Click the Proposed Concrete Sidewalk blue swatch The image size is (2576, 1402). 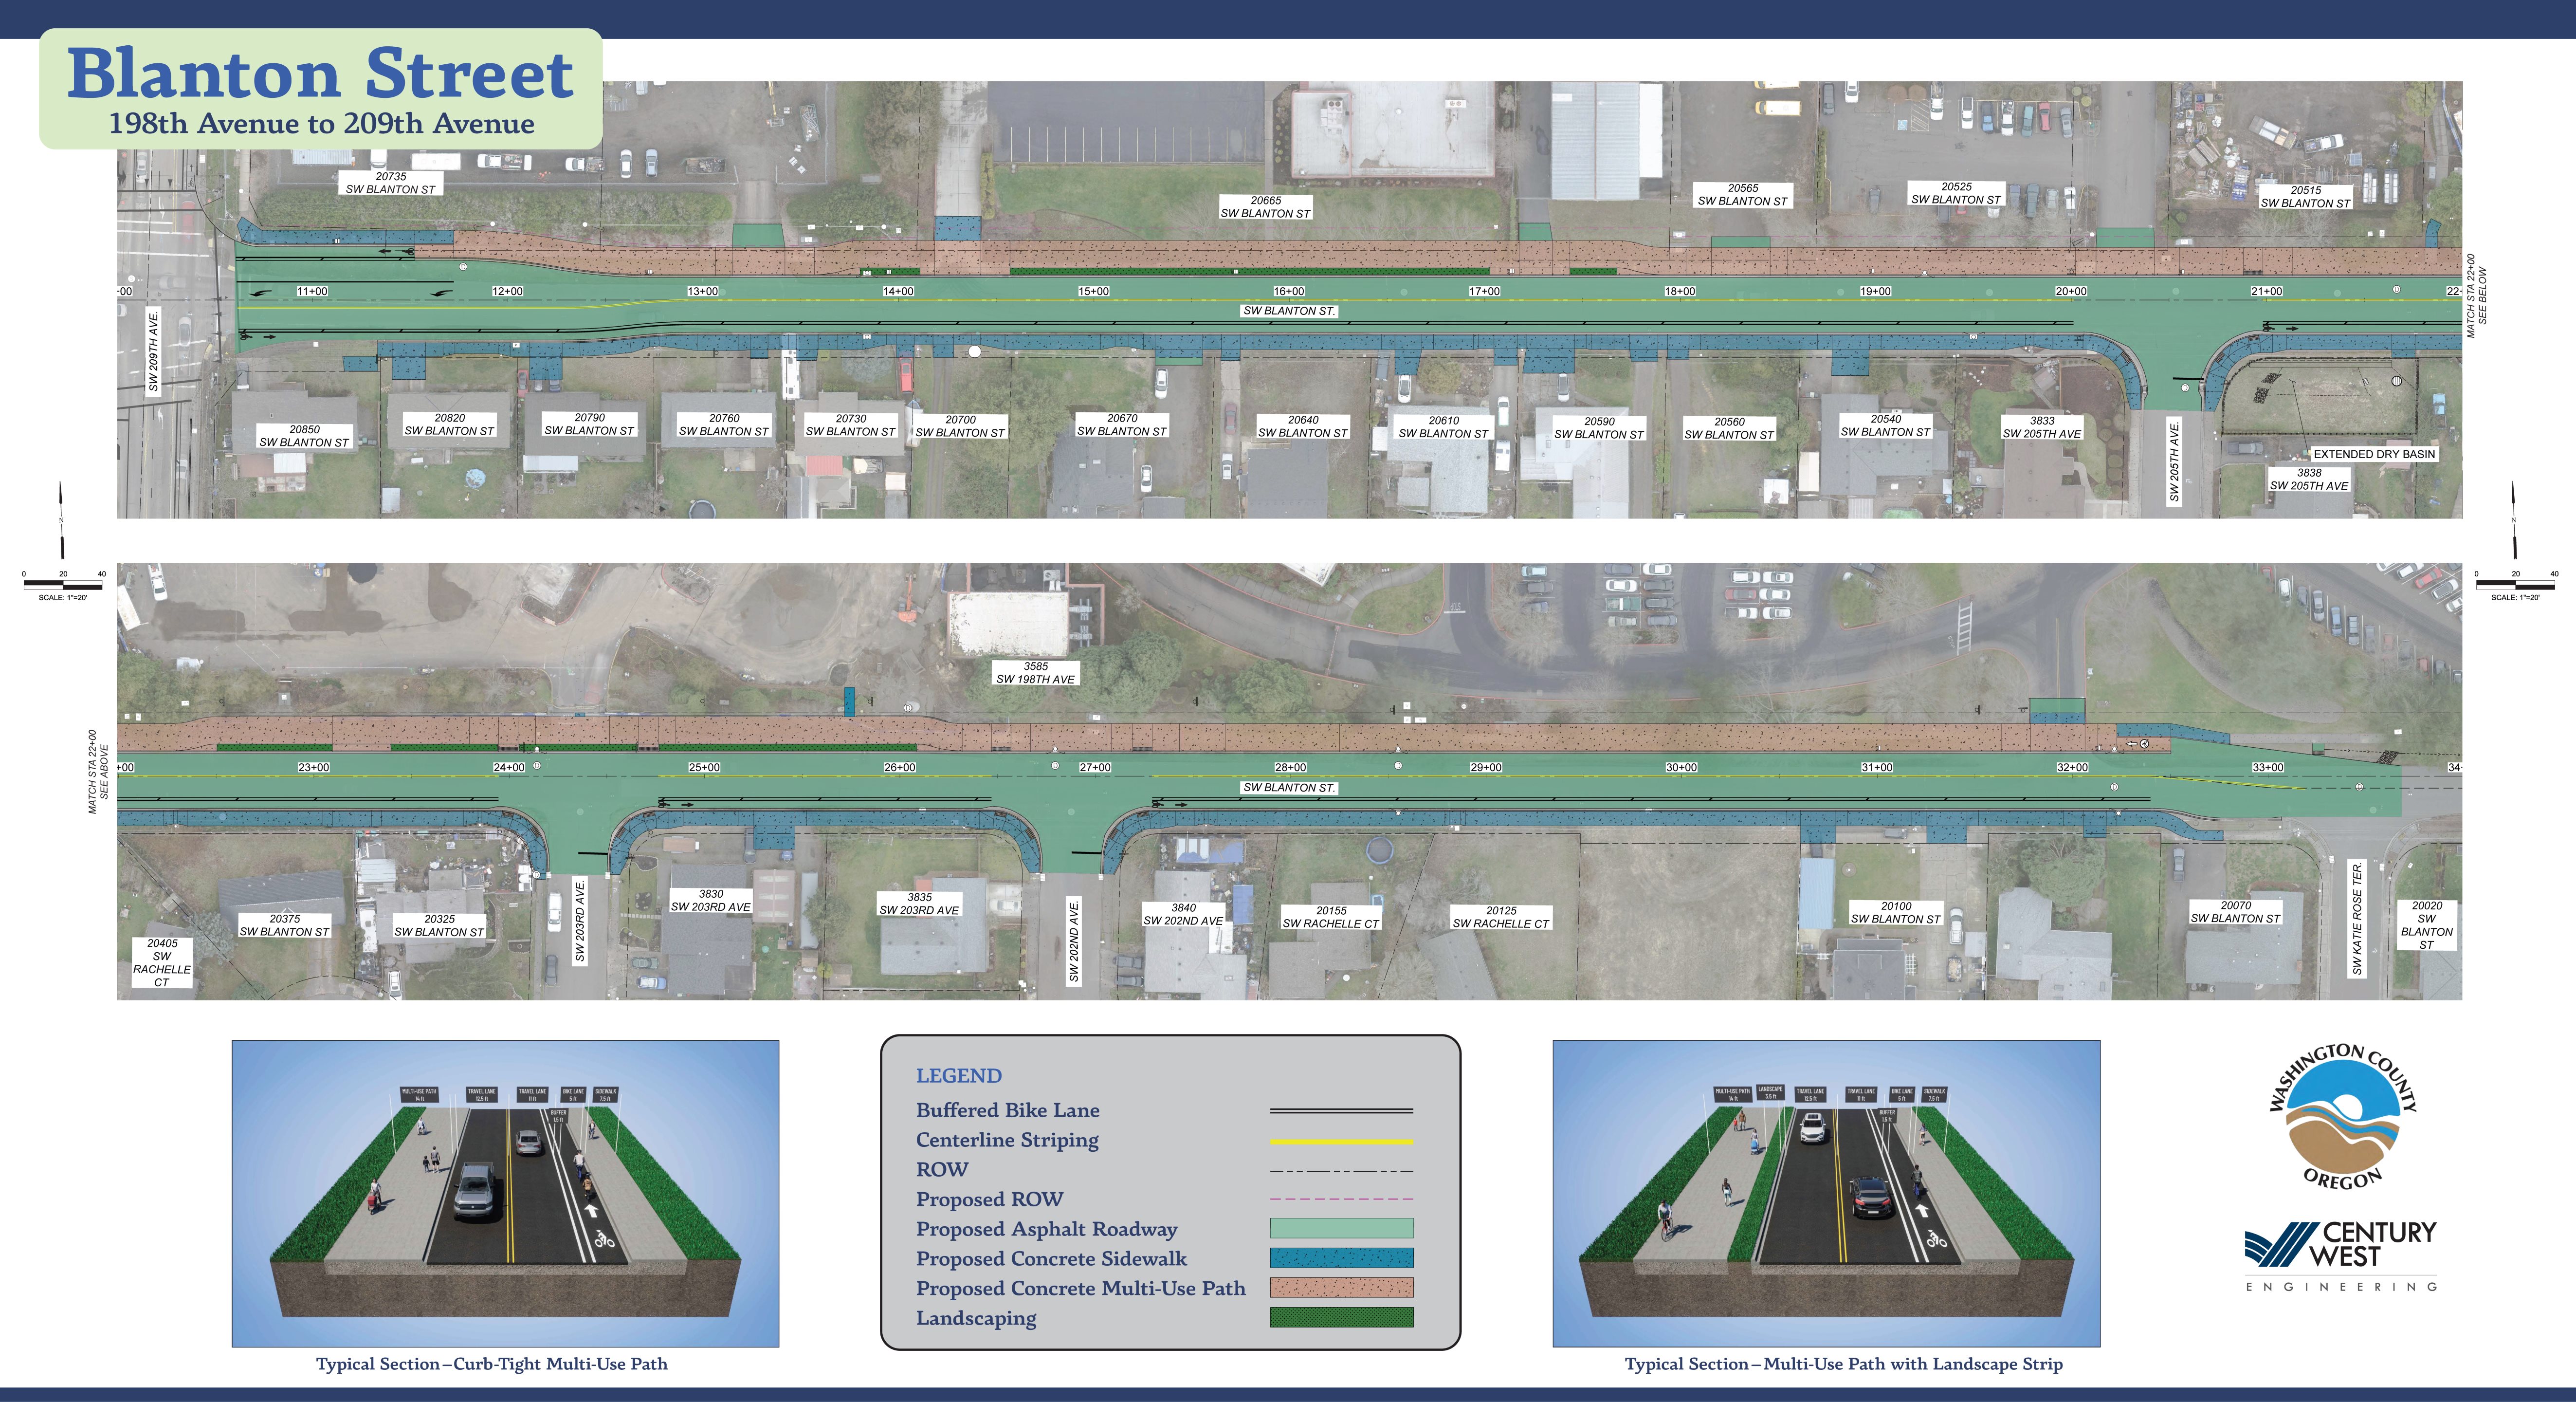pyautogui.click(x=1341, y=1258)
